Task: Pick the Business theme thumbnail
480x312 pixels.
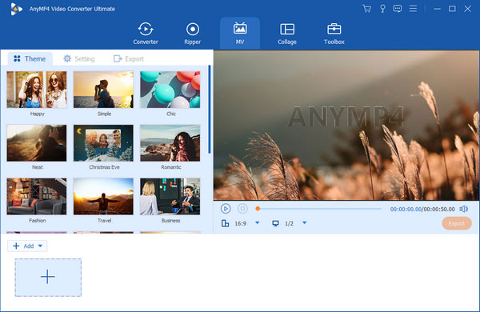Action: pyautogui.click(x=170, y=196)
